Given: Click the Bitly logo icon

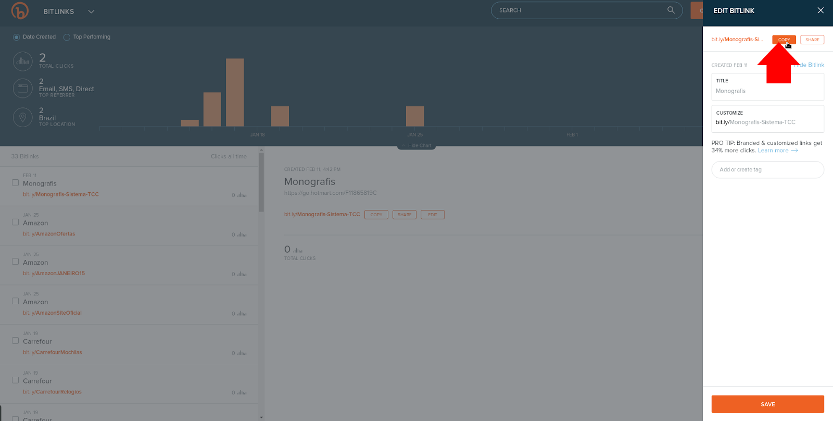Looking at the screenshot, I should tap(20, 10).
